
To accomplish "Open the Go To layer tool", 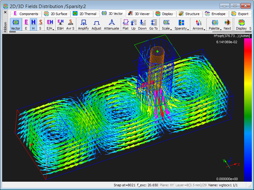I will tap(153, 24).
